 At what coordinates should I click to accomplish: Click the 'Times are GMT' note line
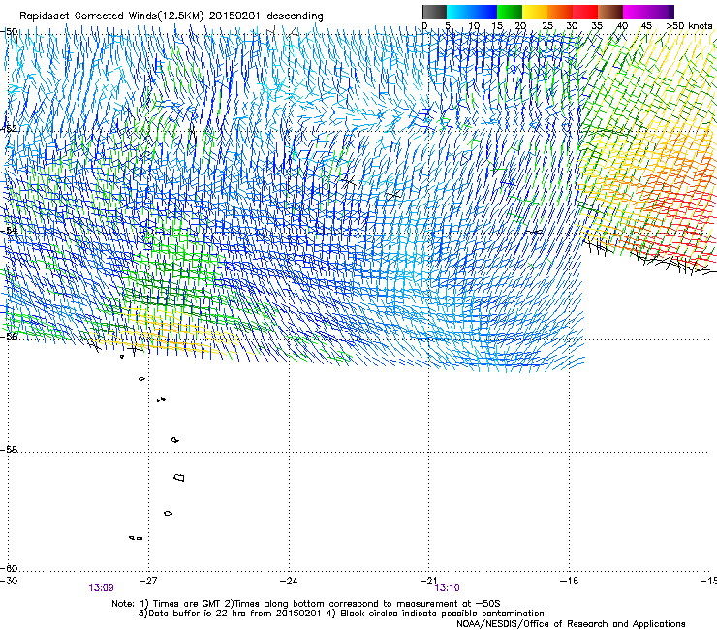[306, 604]
